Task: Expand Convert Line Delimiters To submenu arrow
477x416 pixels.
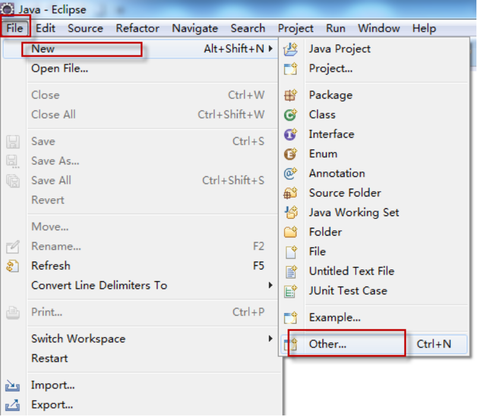Action: point(270,285)
